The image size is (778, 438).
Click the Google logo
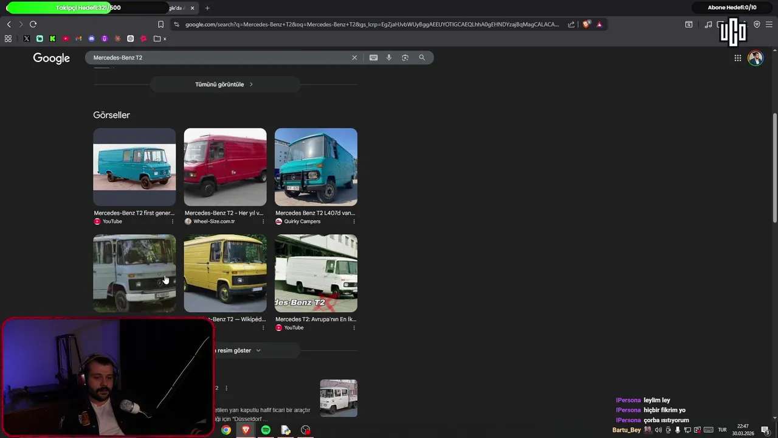(x=52, y=58)
